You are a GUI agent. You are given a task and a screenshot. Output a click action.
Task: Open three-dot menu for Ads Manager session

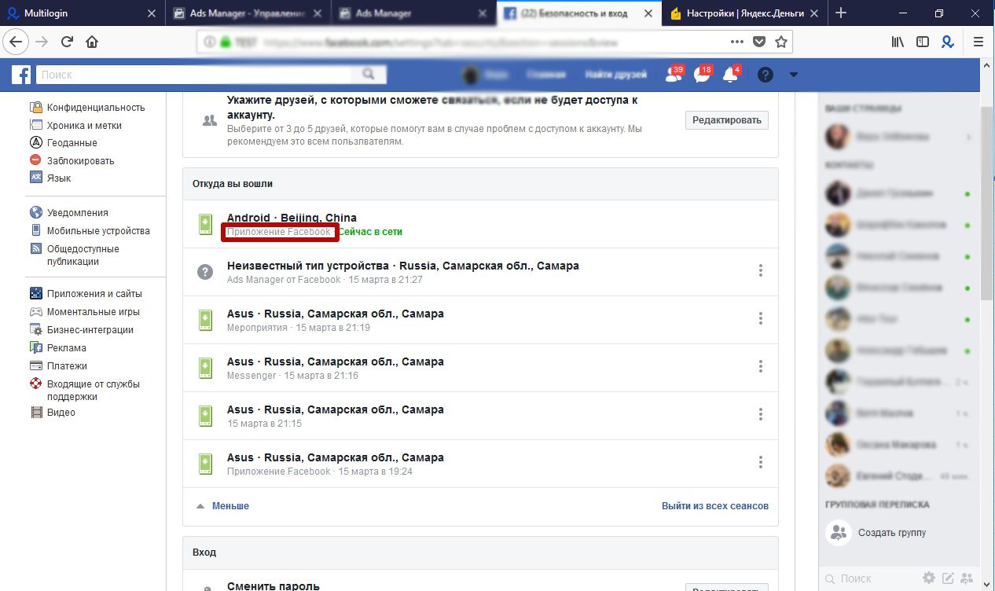click(x=761, y=270)
